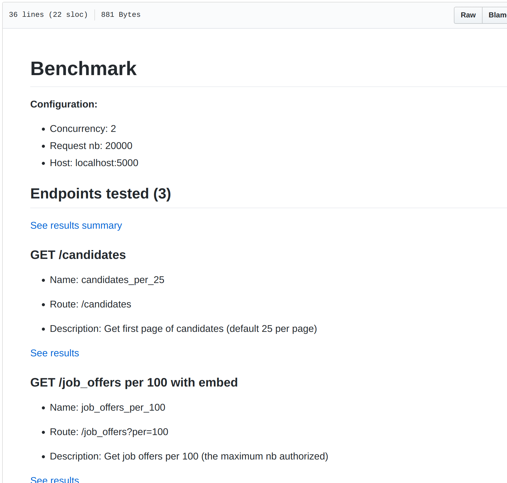Click the GET /candidates section heading
Screen dimensions: 507x483
click(x=78, y=255)
